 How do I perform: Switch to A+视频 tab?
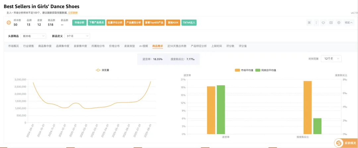click(144, 46)
